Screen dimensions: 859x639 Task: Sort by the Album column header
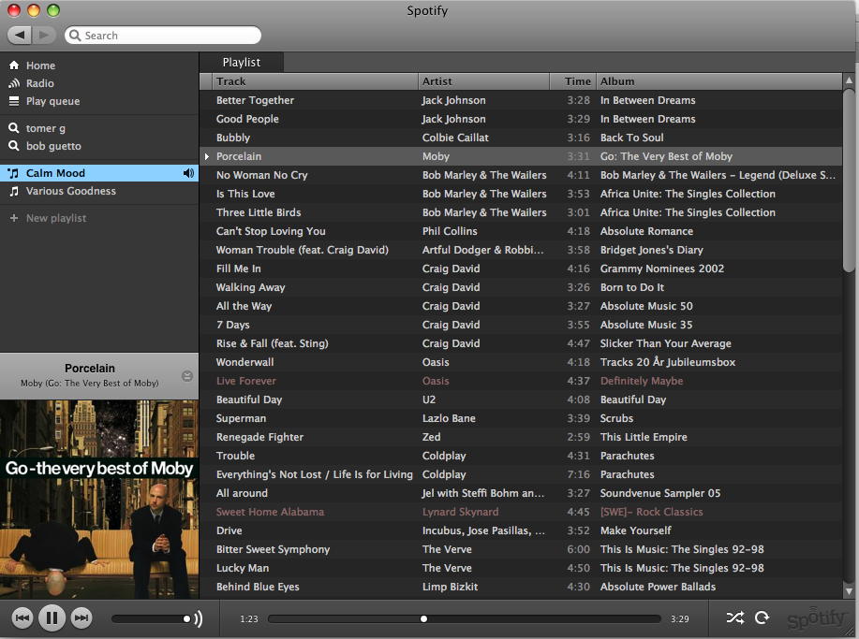718,81
